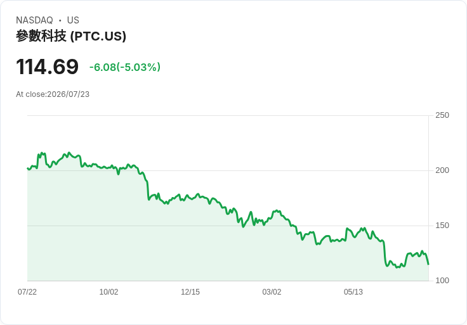Screen dimensions: 467x325
Task: Click the At close 2026/07/23 text
Action: [53, 94]
